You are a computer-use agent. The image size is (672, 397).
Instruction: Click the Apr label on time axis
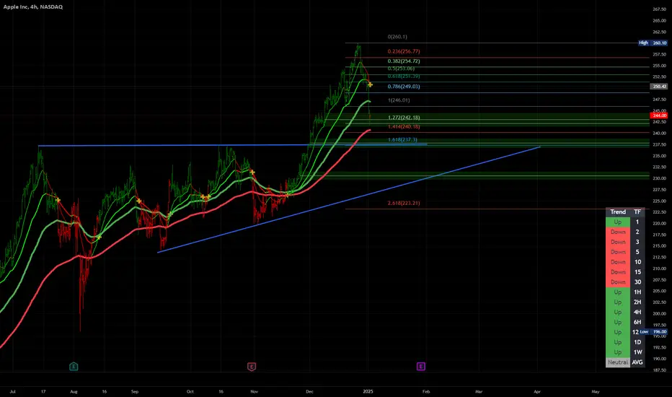537,391
